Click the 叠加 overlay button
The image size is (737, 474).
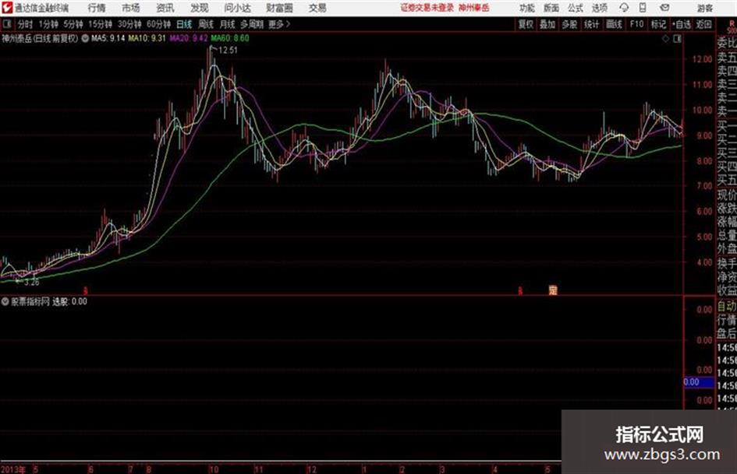tap(547, 24)
